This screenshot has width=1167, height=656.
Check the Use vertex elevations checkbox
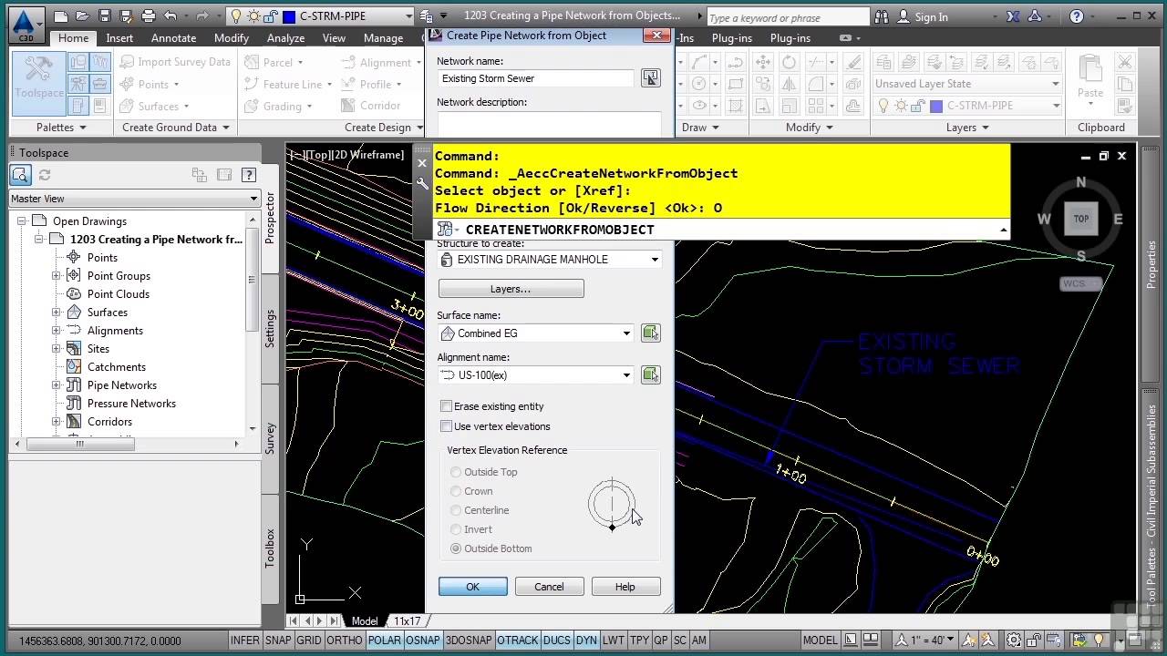tap(446, 426)
